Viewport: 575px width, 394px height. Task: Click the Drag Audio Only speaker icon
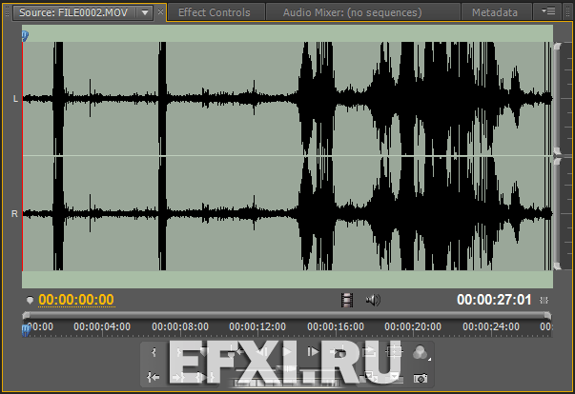coord(373,301)
